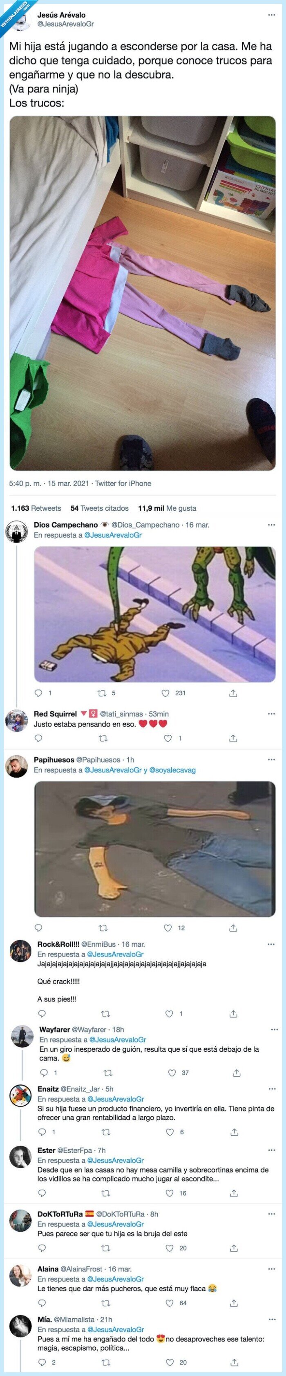
Task: Open more options on Jesús Arévalo's tweet
Action: point(272,15)
